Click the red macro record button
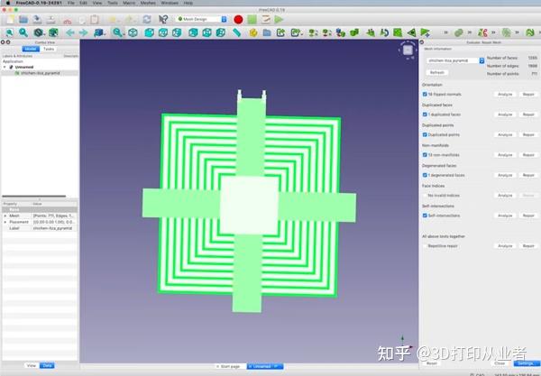This screenshot has width=541, height=376. (x=238, y=19)
